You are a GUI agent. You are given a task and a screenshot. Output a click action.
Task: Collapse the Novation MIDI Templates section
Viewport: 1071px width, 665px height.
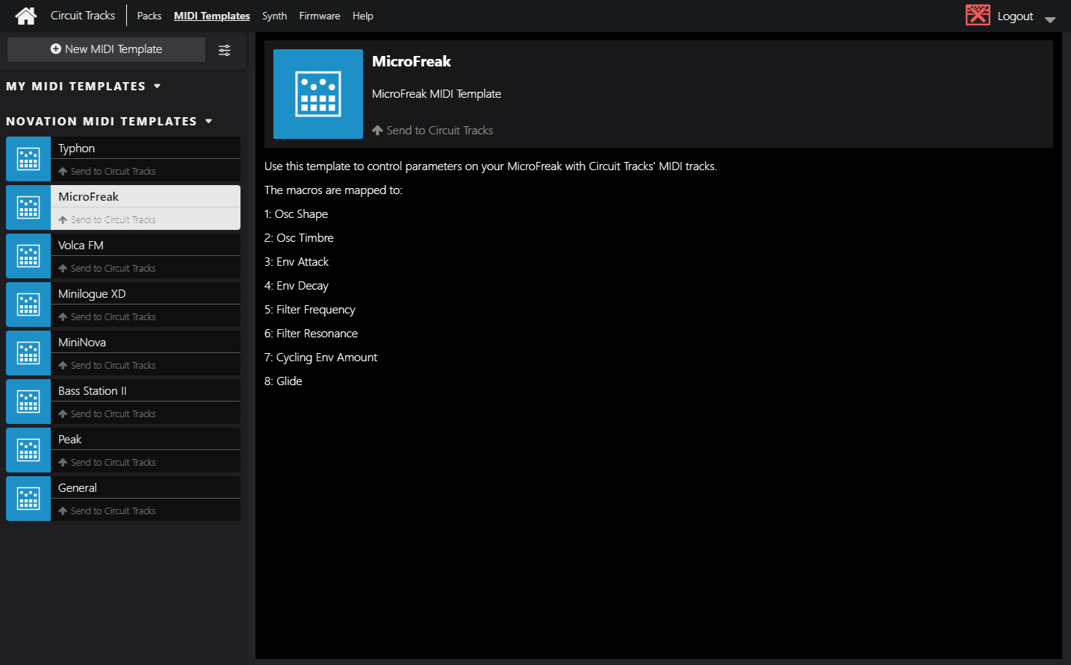click(x=209, y=122)
